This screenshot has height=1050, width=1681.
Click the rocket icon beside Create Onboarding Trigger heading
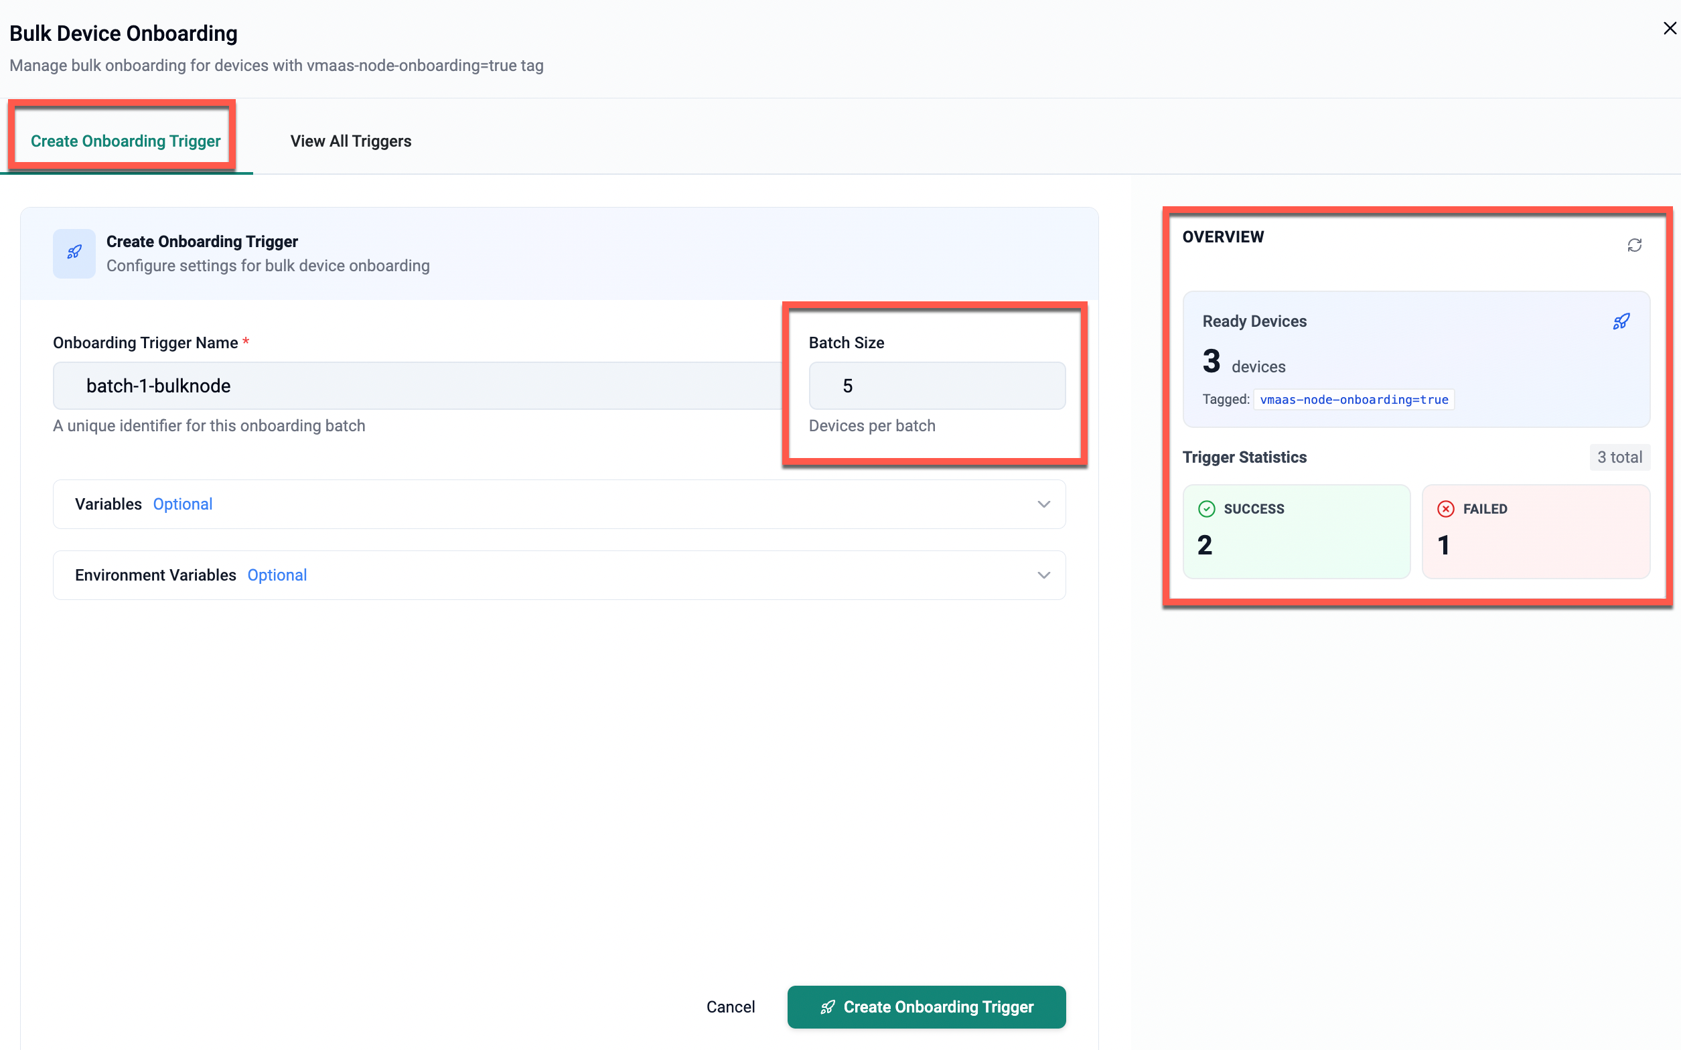pos(74,252)
